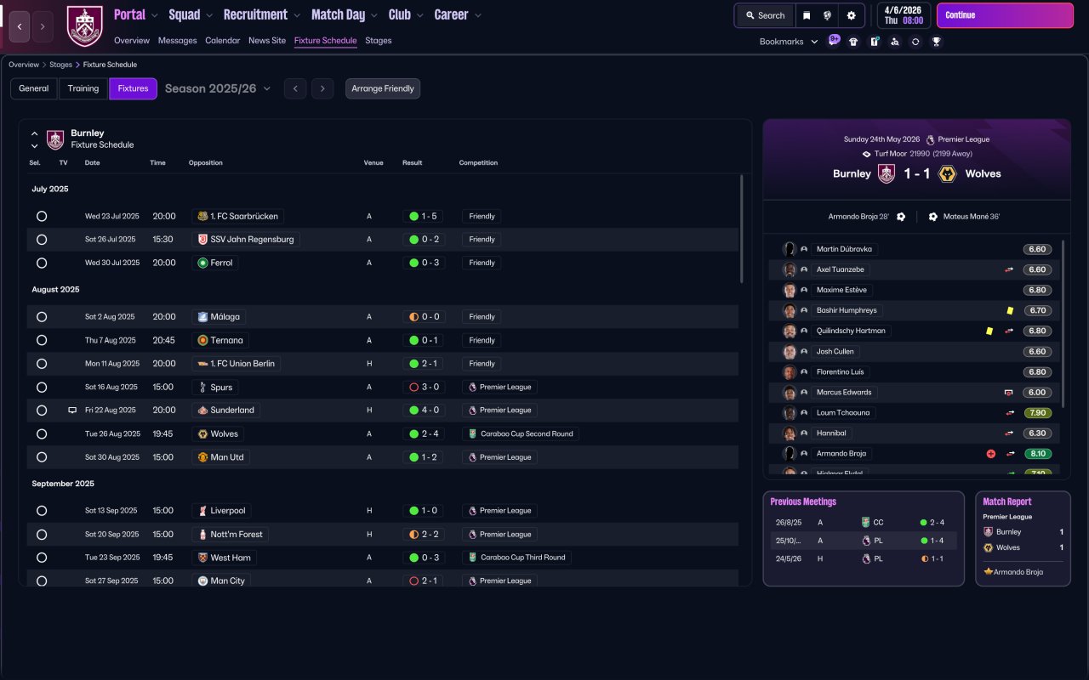Select the Málaga fixture radio button
This screenshot has height=680, width=1089.
point(42,317)
